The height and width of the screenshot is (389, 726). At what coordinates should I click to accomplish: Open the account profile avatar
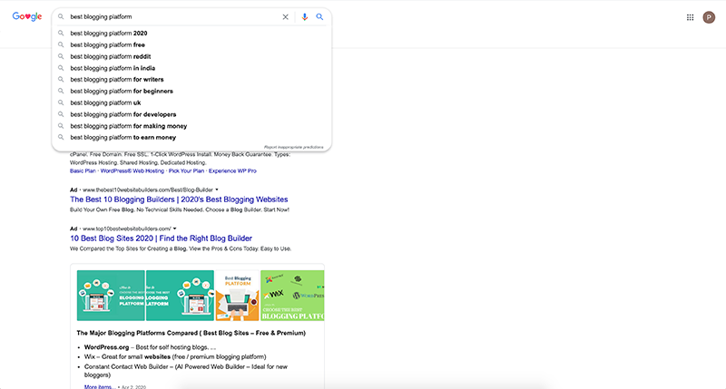tap(709, 17)
